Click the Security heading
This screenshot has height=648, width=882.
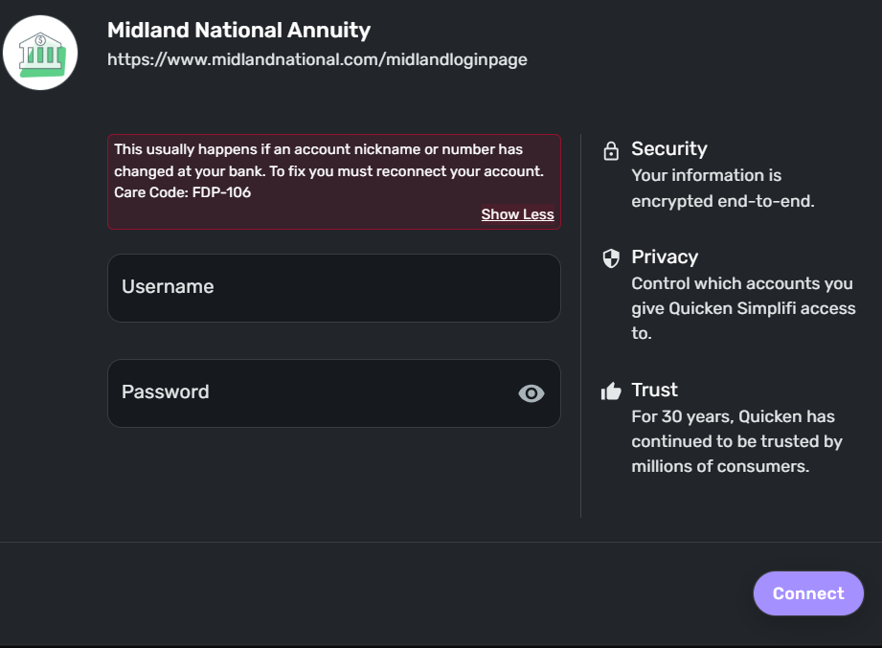668,148
